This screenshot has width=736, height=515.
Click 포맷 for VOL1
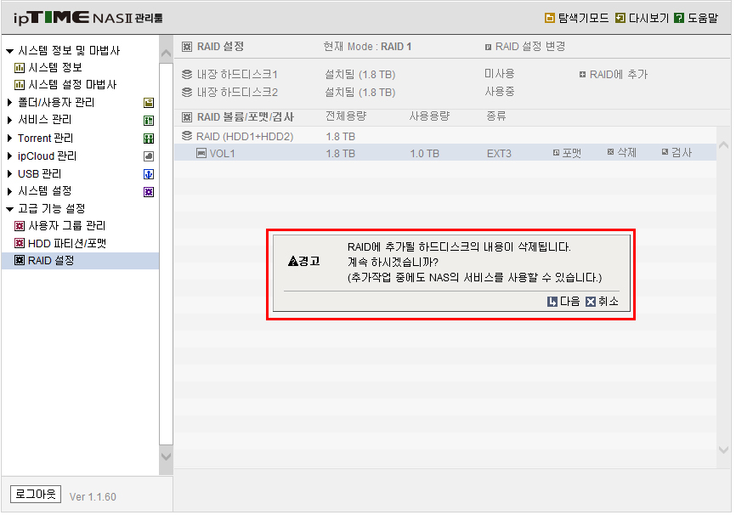(567, 153)
